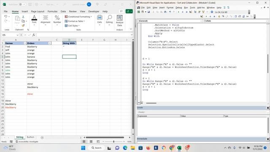Click the Toggle Breakpoint hand icon in debug toolbar
270x152 pixels.
(x=219, y=16)
